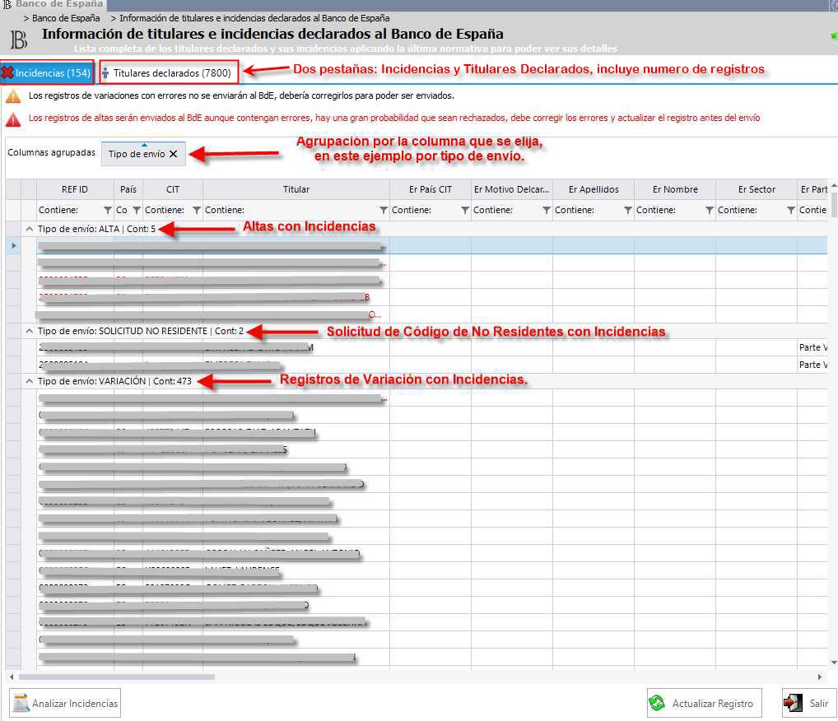Screen dimensions: 838x721
Task: Sort by the Er Motivo Delcar column header
Action: click(x=511, y=189)
